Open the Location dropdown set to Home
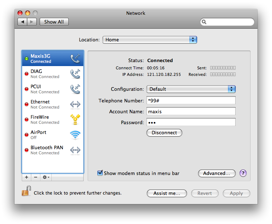 pyautogui.click(x=149, y=40)
